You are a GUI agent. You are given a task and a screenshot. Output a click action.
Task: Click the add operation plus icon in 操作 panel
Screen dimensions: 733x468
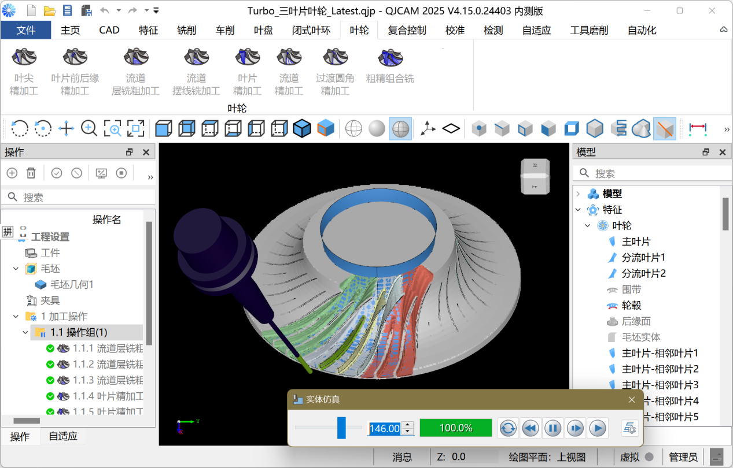coord(12,173)
